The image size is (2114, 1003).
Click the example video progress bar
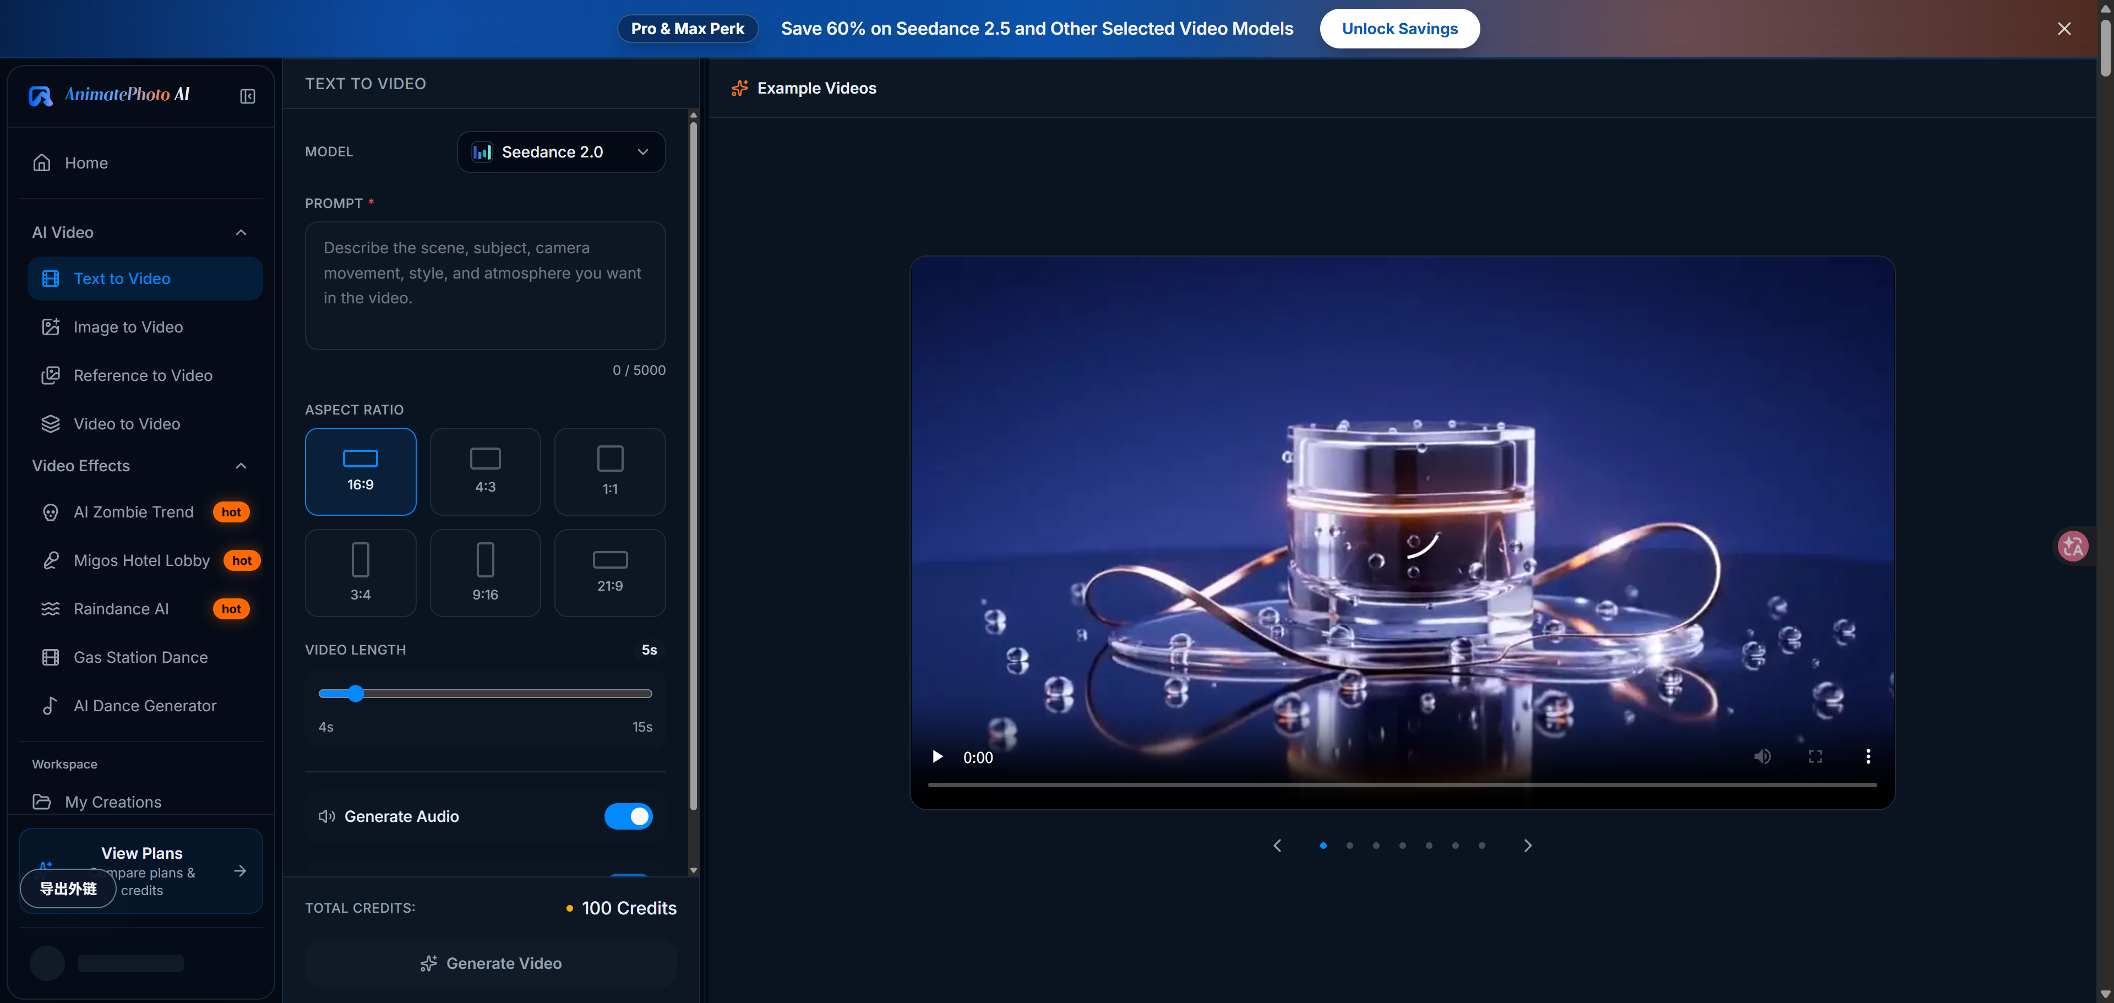1402,786
